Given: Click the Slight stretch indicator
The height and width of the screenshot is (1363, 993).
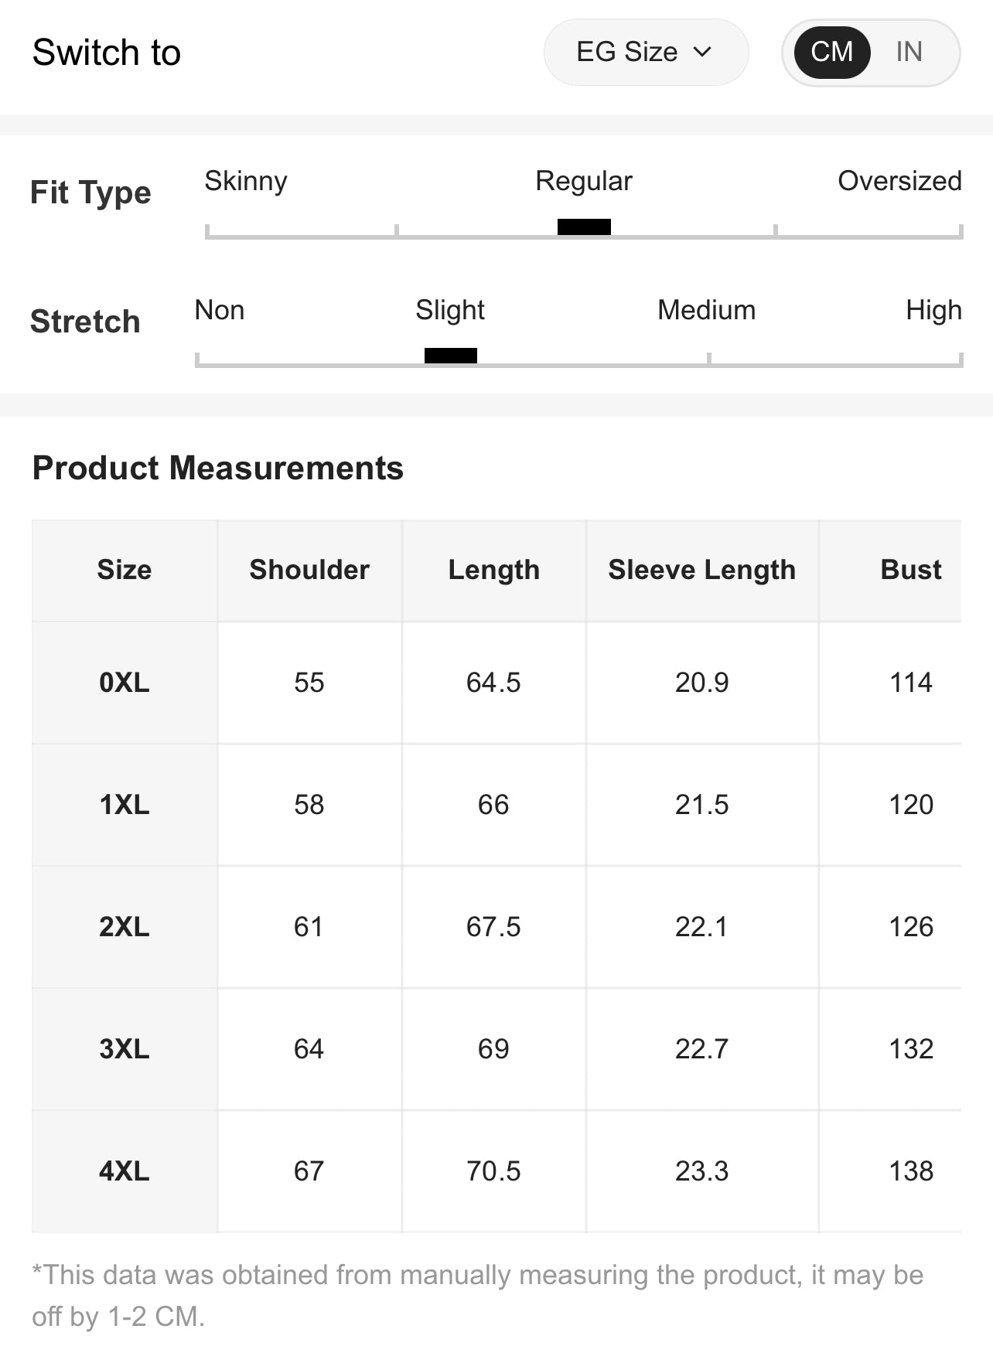Looking at the screenshot, I should tap(451, 356).
